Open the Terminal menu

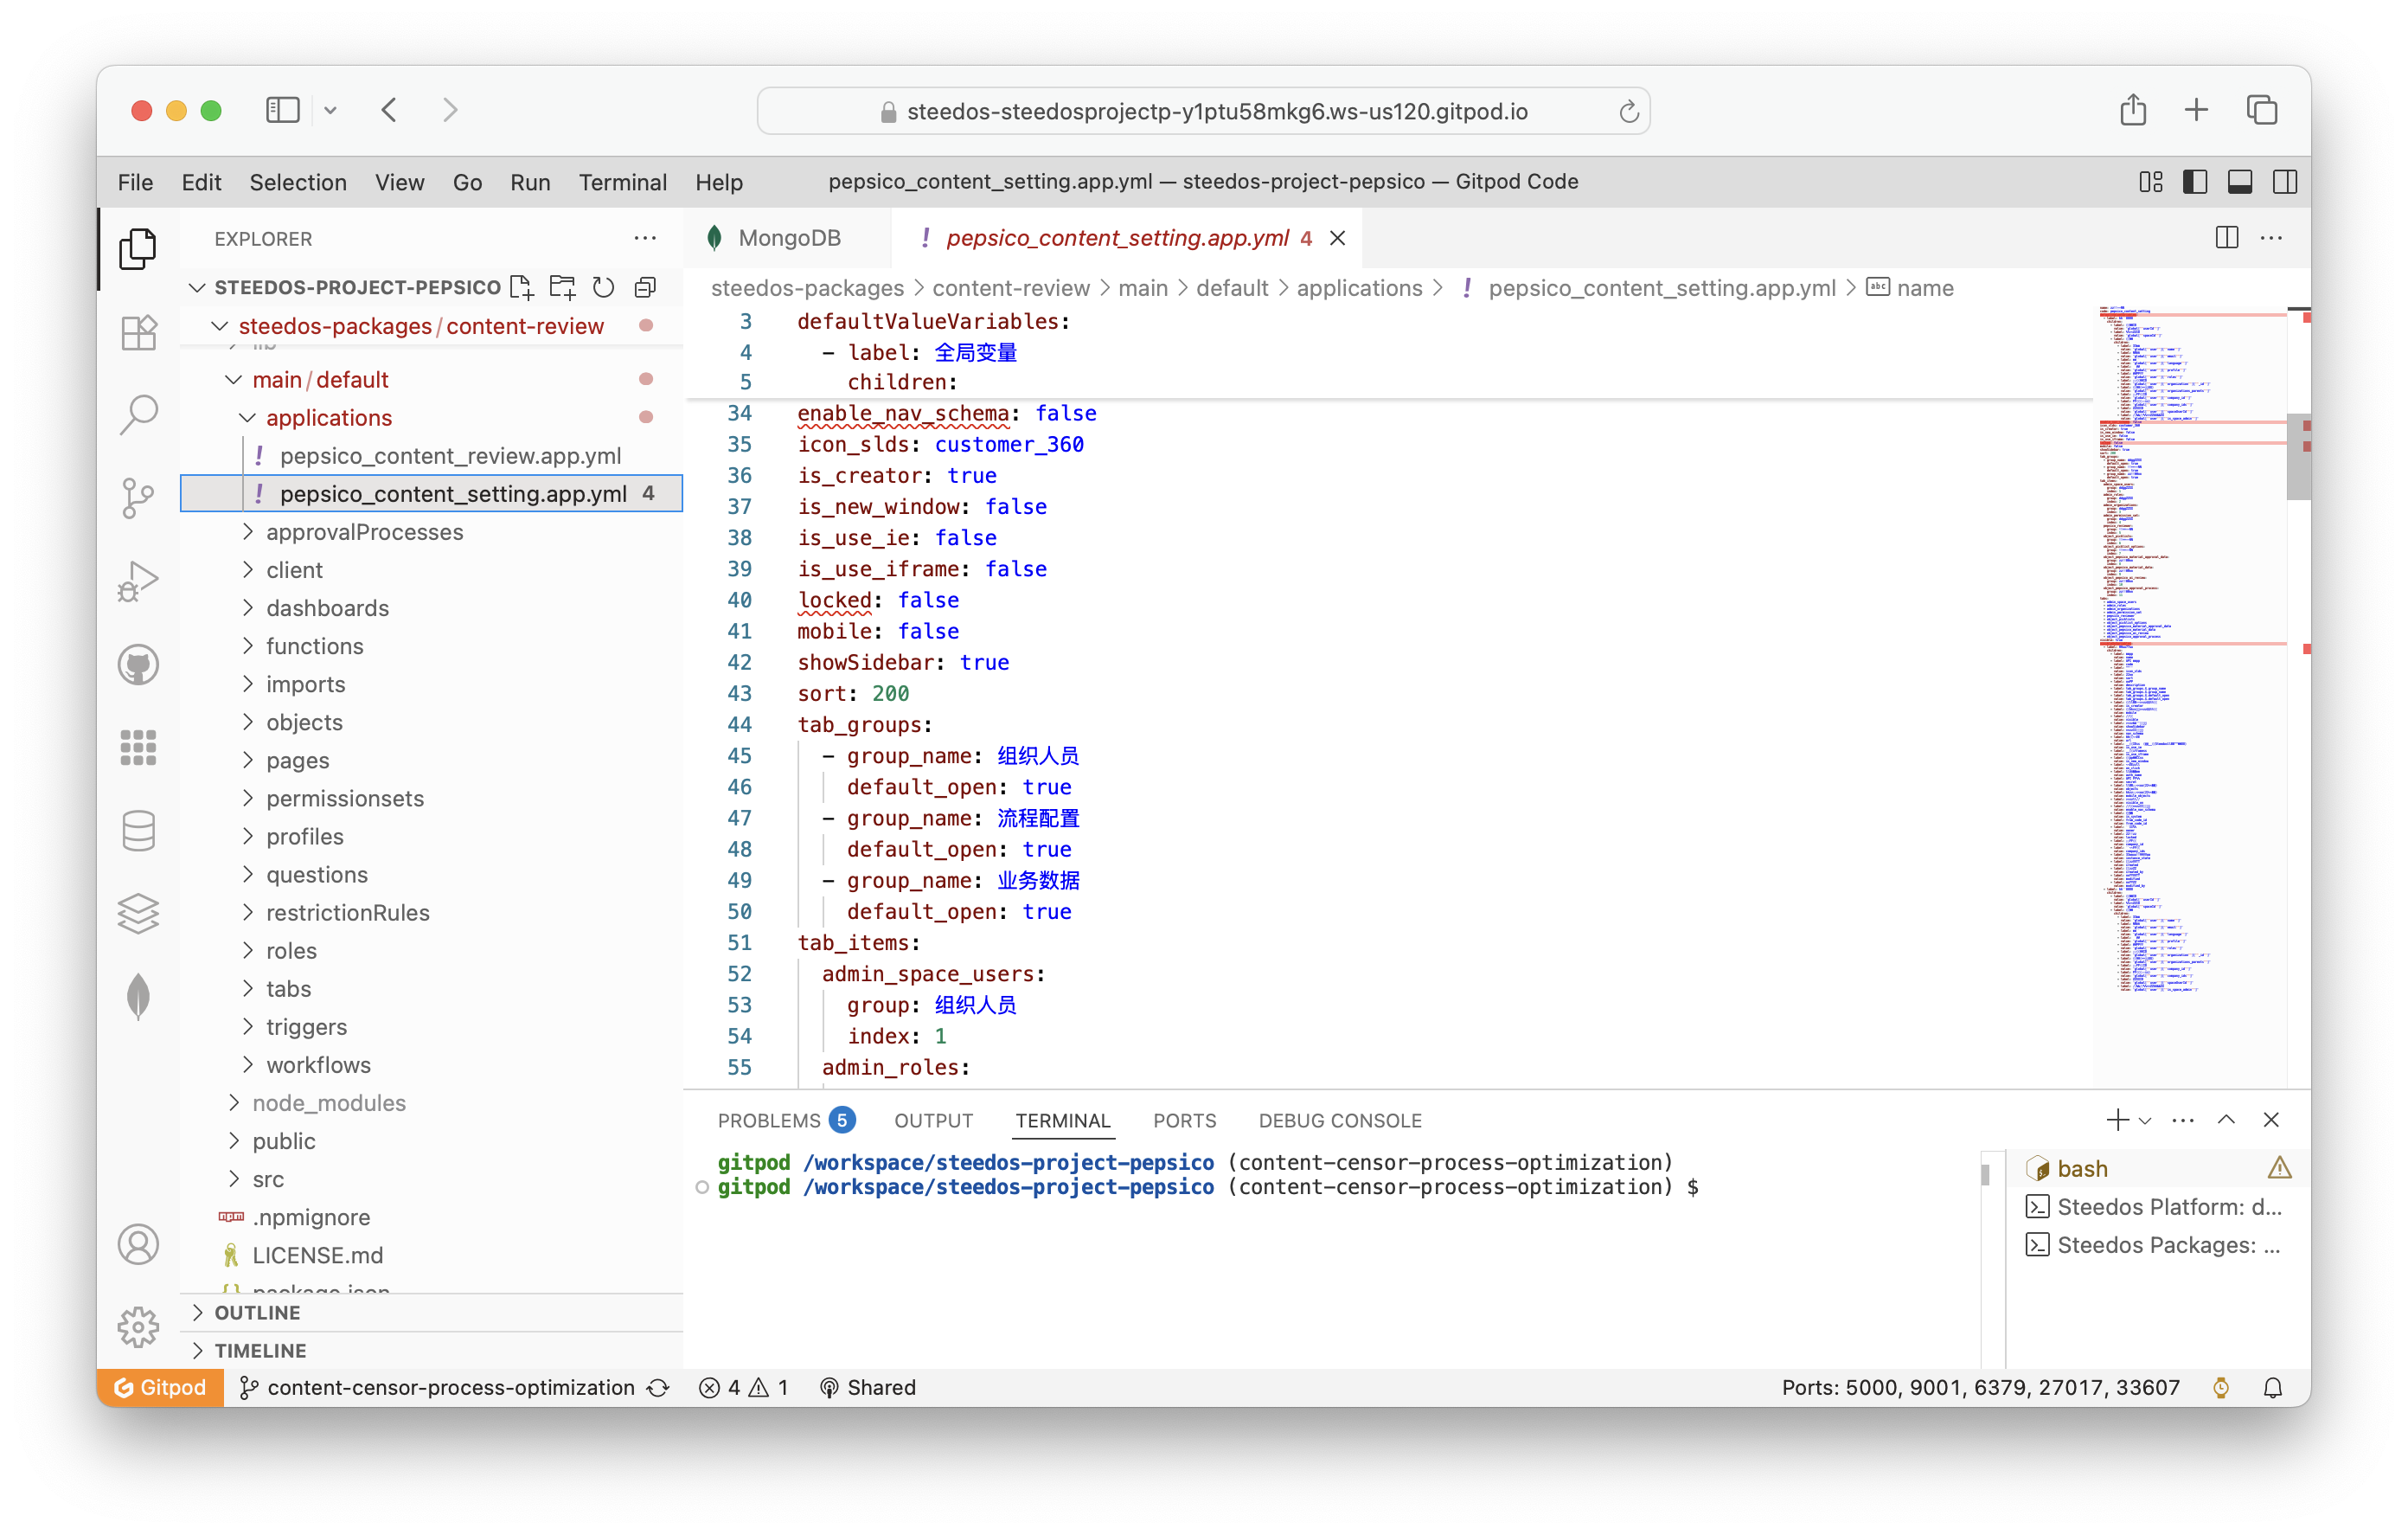622,182
